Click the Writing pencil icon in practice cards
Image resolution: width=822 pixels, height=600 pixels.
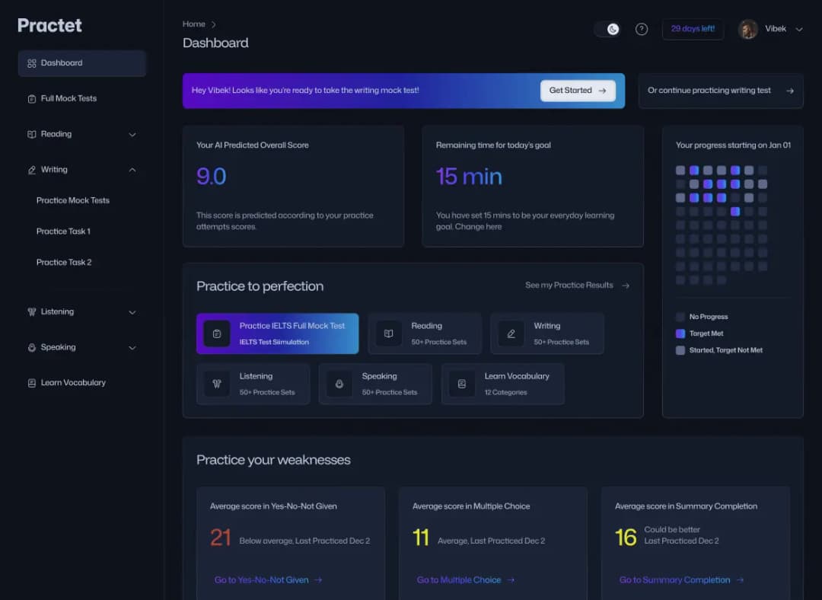[511, 334]
